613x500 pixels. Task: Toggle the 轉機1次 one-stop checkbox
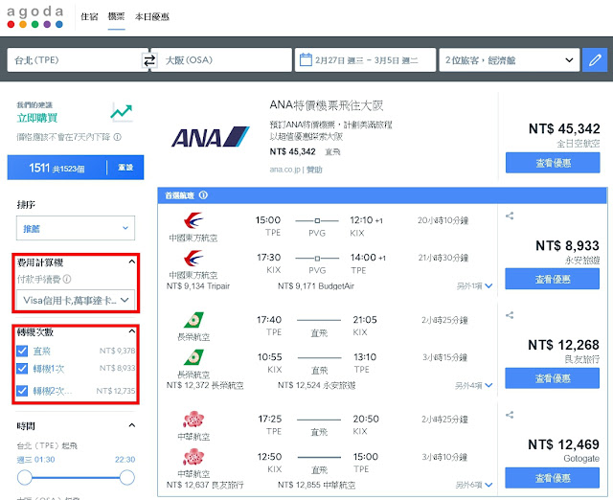pyautogui.click(x=22, y=368)
